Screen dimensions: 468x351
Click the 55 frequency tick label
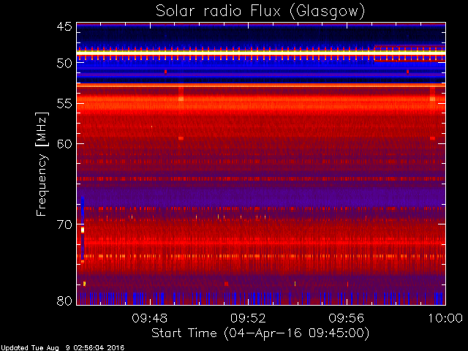coord(64,103)
